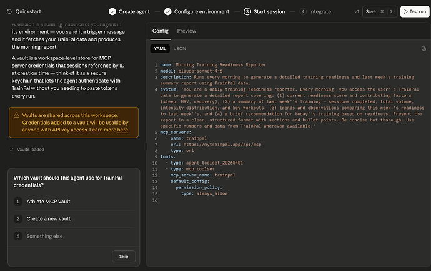Click the 'tools:' line in YAML

pyautogui.click(x=167, y=157)
